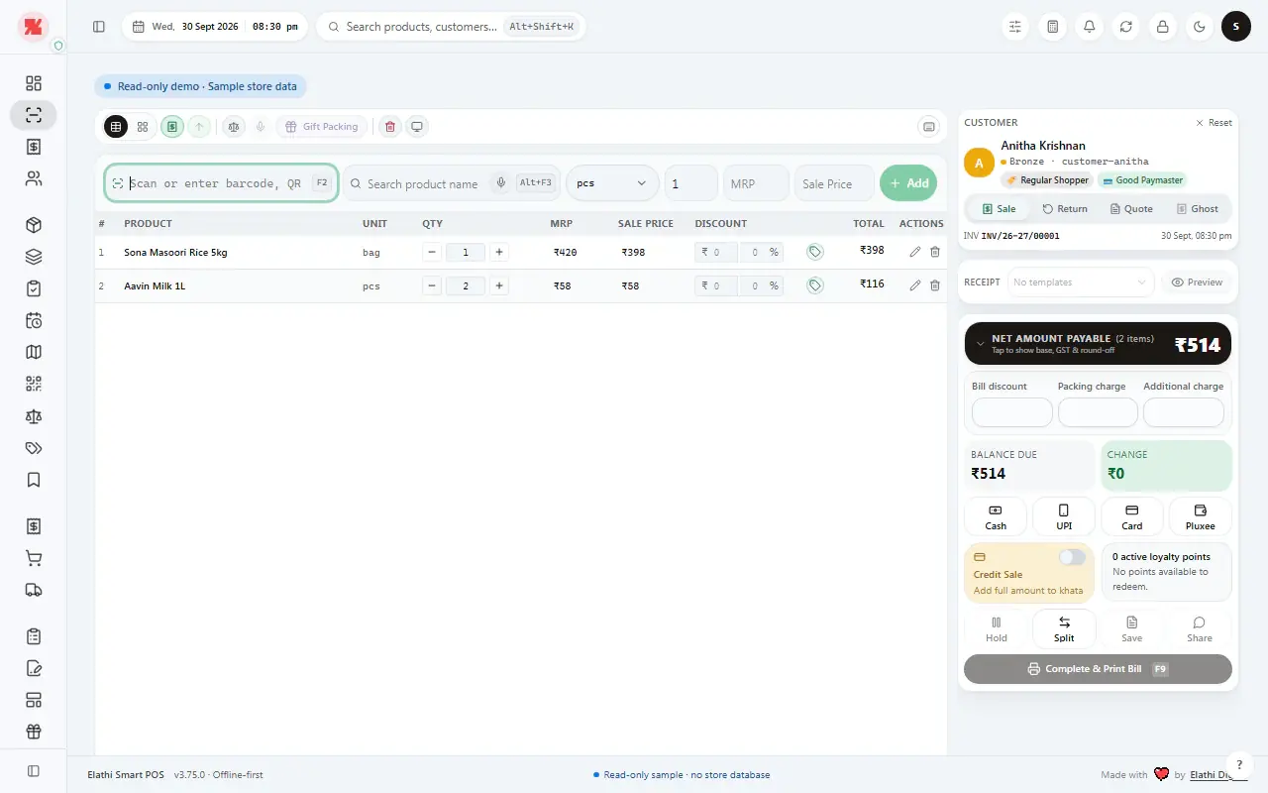
Task: Click Complete & Print Bill button
Action: point(1098,669)
